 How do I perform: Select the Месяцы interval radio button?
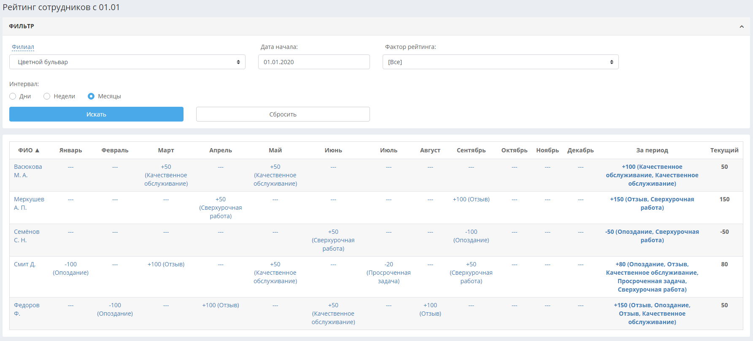(x=91, y=96)
